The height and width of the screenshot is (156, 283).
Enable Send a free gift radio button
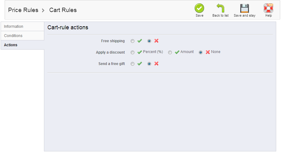point(133,64)
